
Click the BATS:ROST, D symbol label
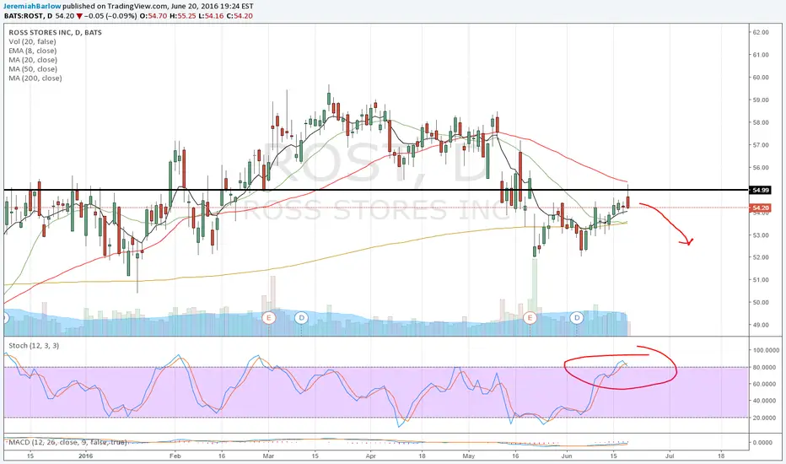click(28, 16)
